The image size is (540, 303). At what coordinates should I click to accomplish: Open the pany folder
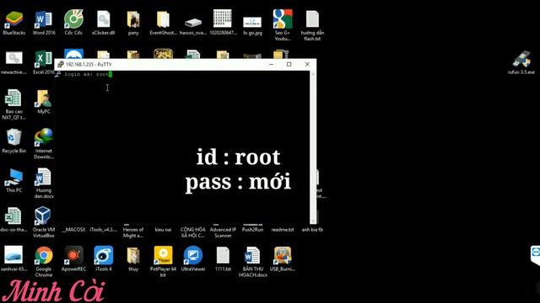point(133,23)
